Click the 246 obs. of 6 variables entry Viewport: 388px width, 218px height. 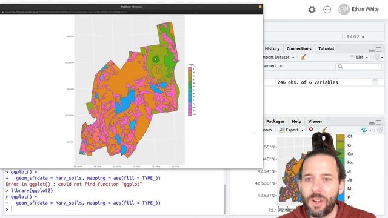click(307, 82)
